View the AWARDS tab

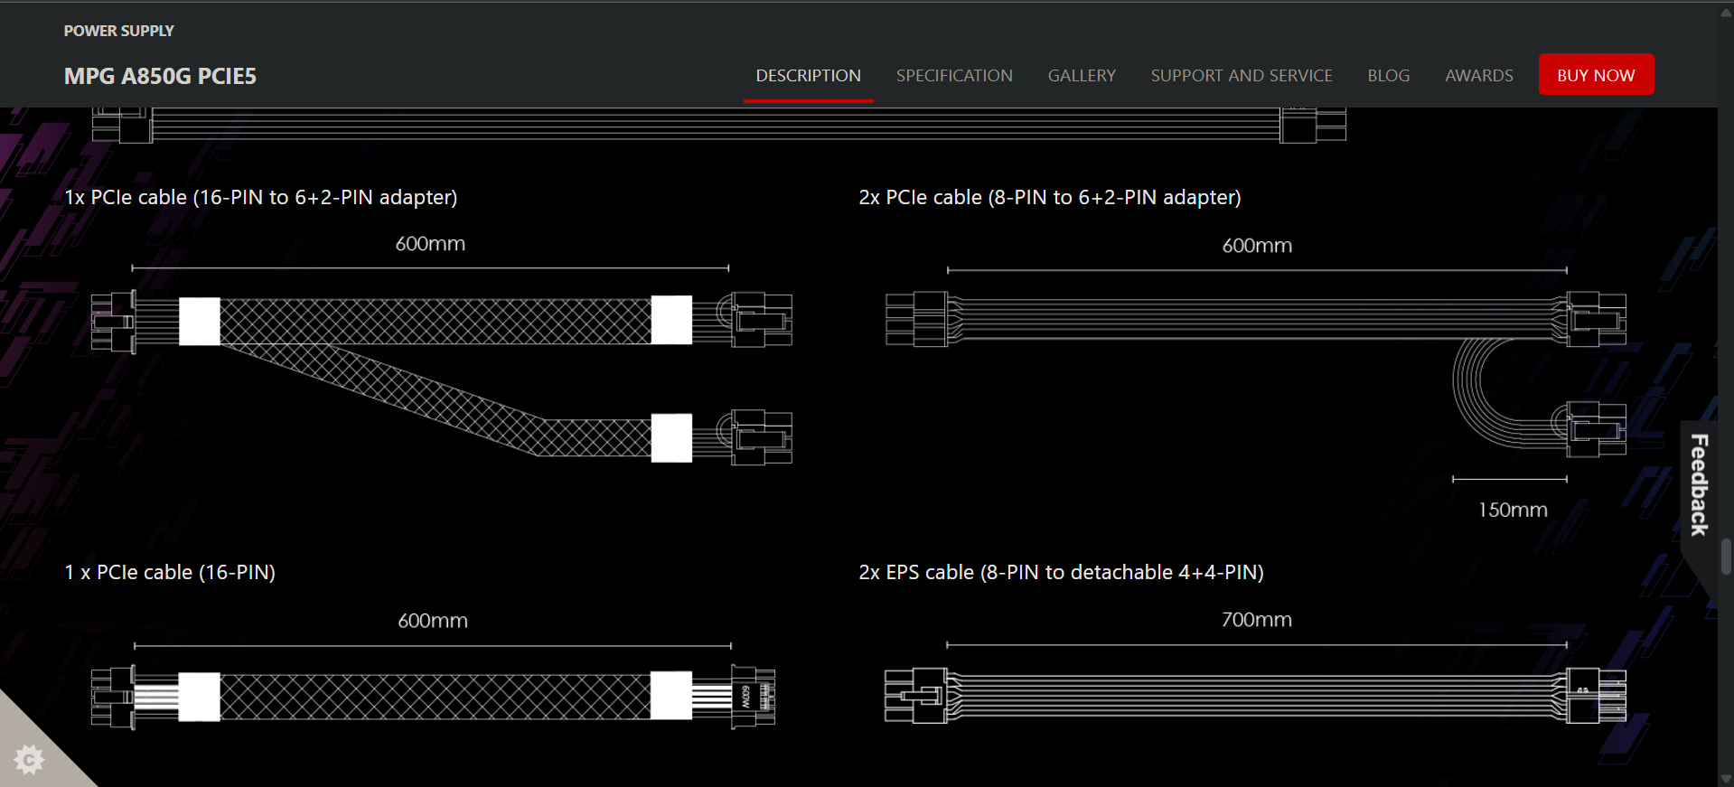coord(1478,76)
